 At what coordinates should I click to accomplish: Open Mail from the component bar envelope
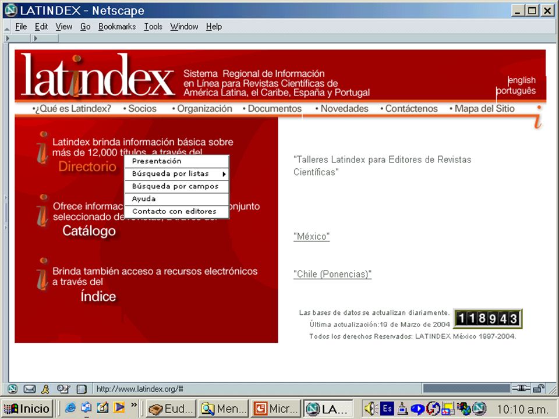pyautogui.click(x=29, y=389)
